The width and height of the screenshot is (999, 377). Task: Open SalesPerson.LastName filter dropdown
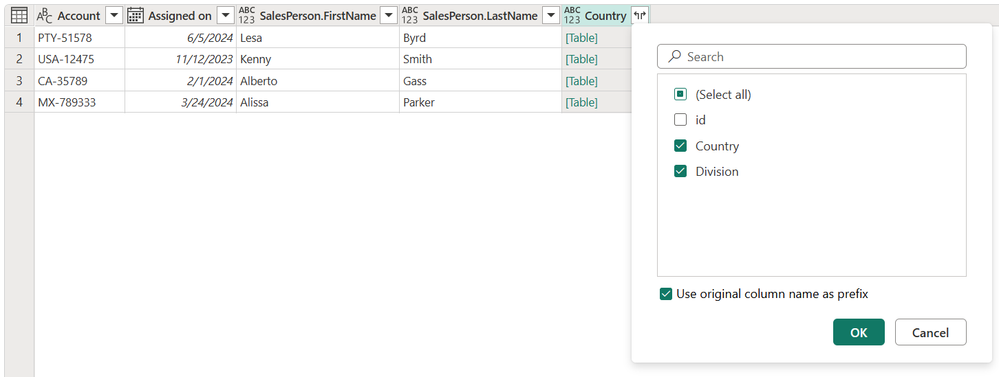pos(550,15)
